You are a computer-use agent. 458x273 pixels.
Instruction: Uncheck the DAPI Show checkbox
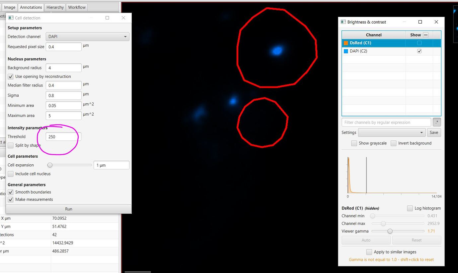(420, 51)
